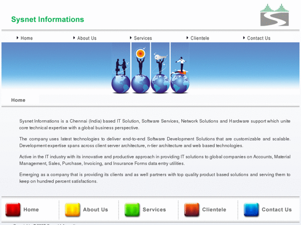Screen dimensions: 301x225
Task: Click the yellow About Us icon in footer
Action: point(72,210)
